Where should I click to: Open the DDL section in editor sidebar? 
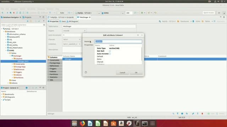(x=51, y=80)
